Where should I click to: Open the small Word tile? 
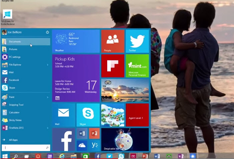[x=82, y=133]
